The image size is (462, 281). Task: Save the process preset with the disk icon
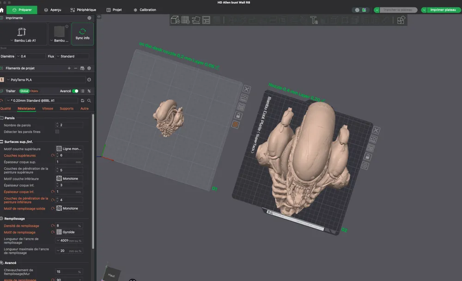(x=83, y=101)
